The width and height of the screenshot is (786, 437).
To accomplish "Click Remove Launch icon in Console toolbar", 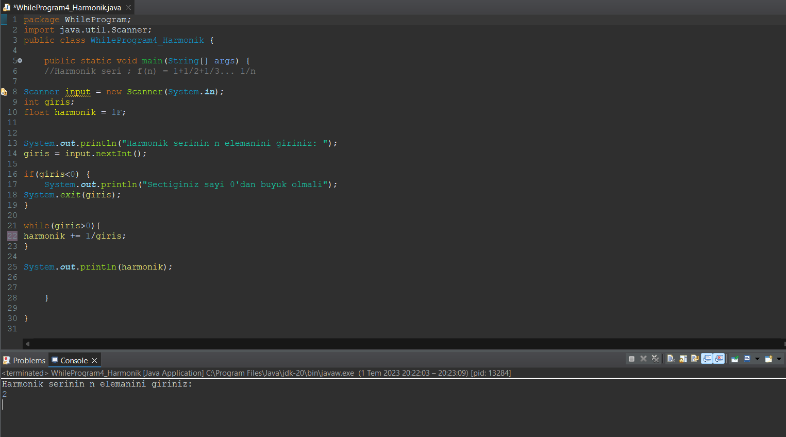I will 643,359.
